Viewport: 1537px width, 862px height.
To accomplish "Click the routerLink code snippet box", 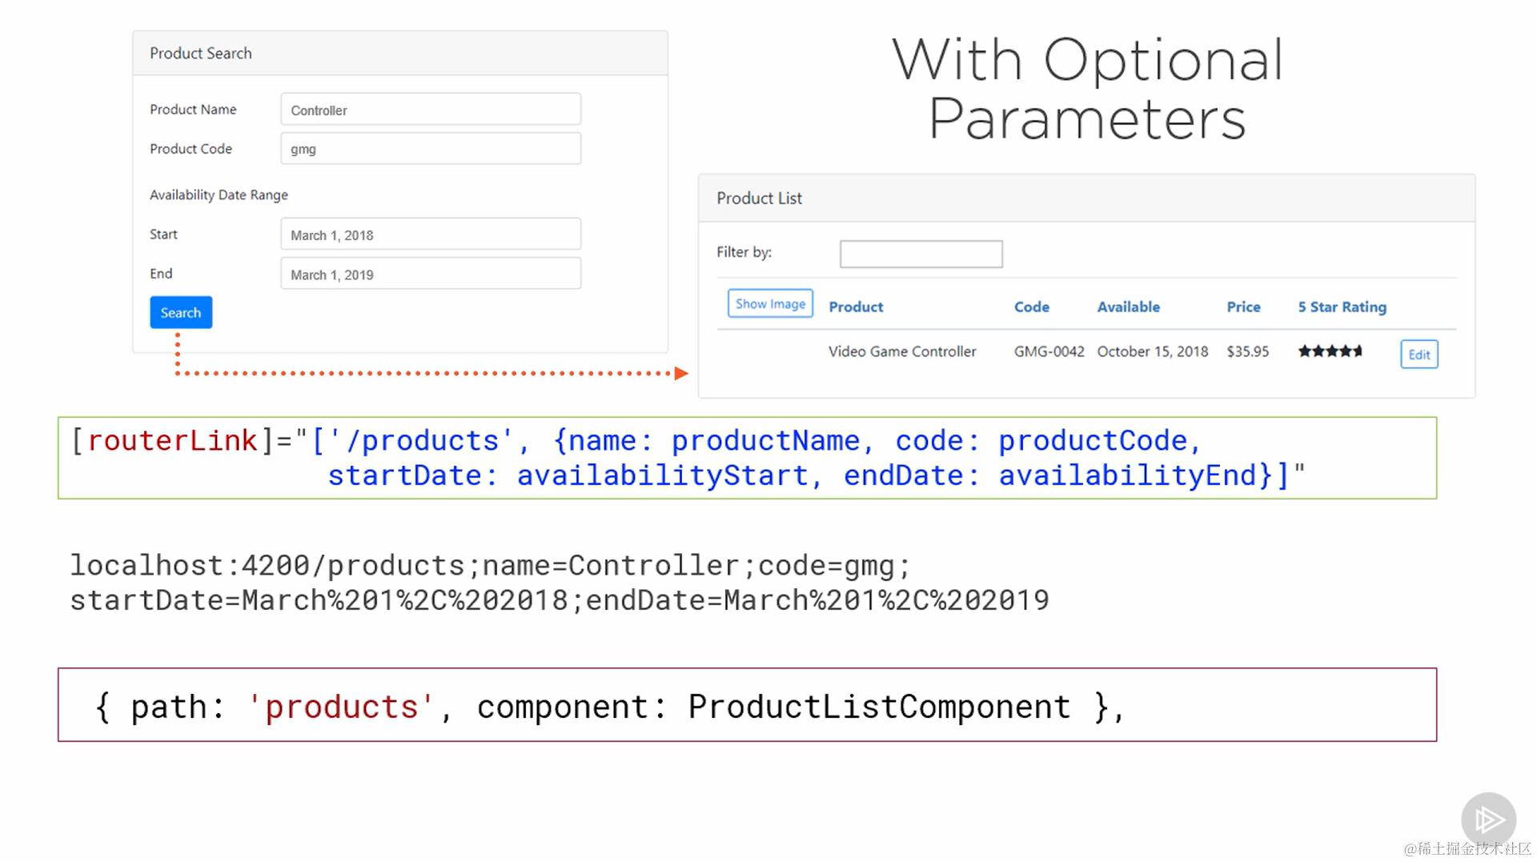I will click(747, 458).
